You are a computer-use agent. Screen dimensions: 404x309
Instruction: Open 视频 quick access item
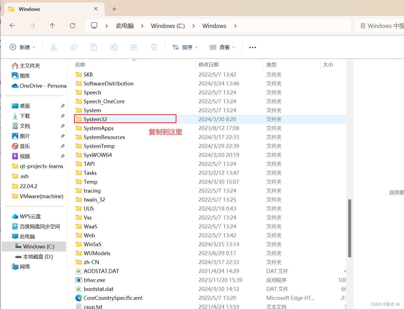pyautogui.click(x=21, y=156)
